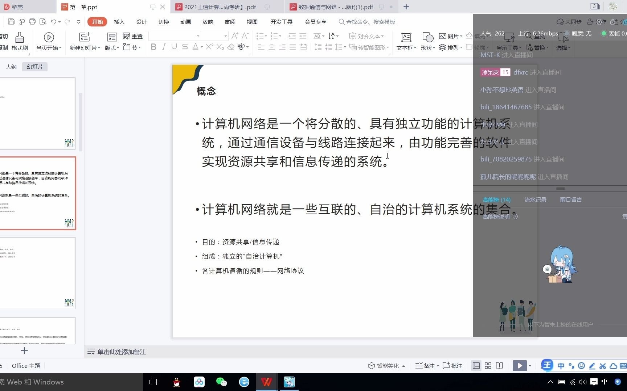Click the Undo arrow icon
Screen dimensions: 627x391
point(53,22)
